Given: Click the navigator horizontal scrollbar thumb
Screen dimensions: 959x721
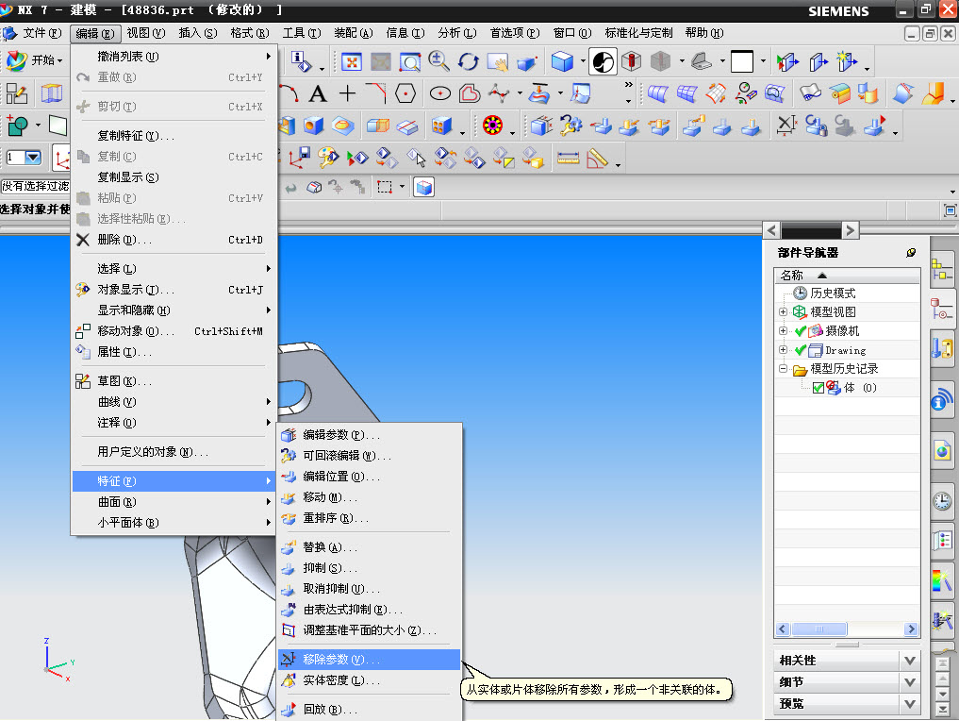Looking at the screenshot, I should [x=818, y=629].
